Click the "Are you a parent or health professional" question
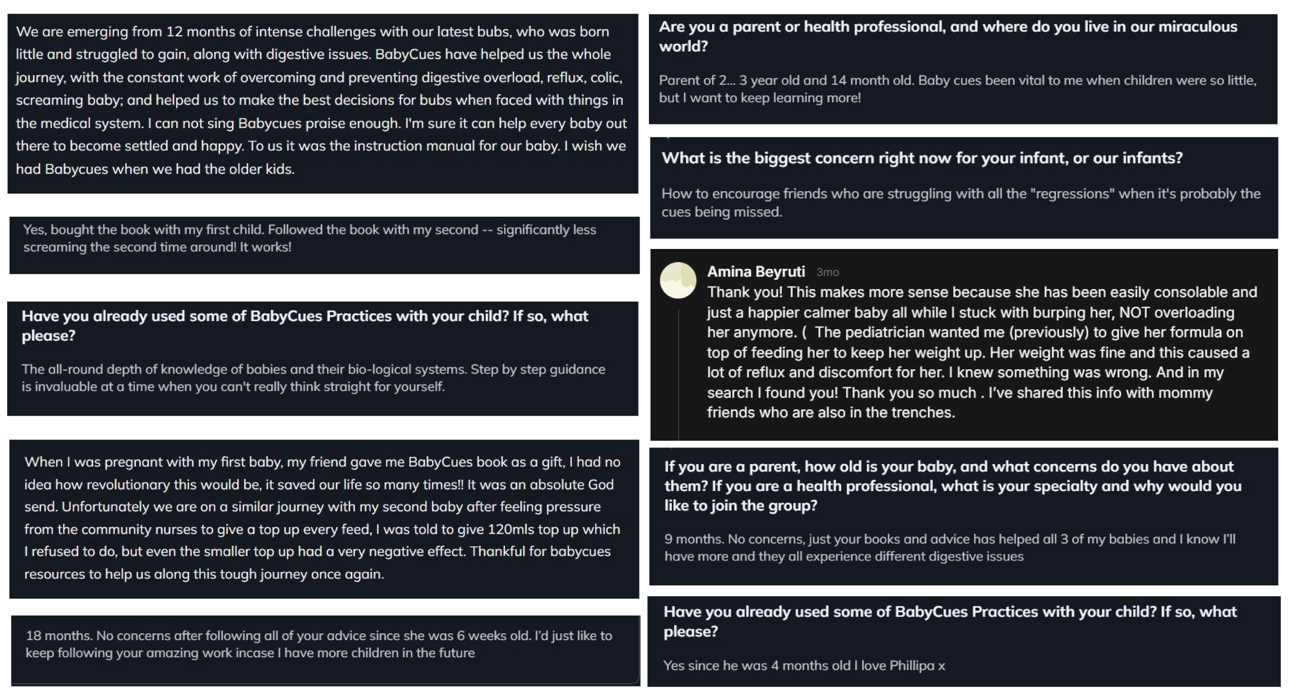The height and width of the screenshot is (700, 1289). click(x=947, y=36)
